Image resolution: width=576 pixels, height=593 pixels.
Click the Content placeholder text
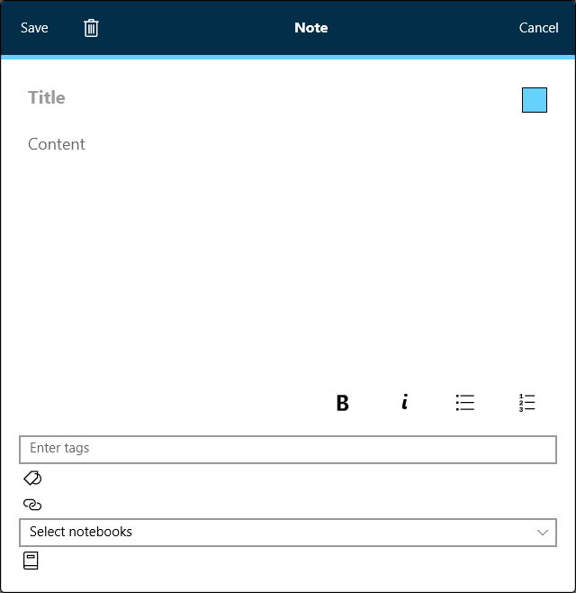coord(57,144)
